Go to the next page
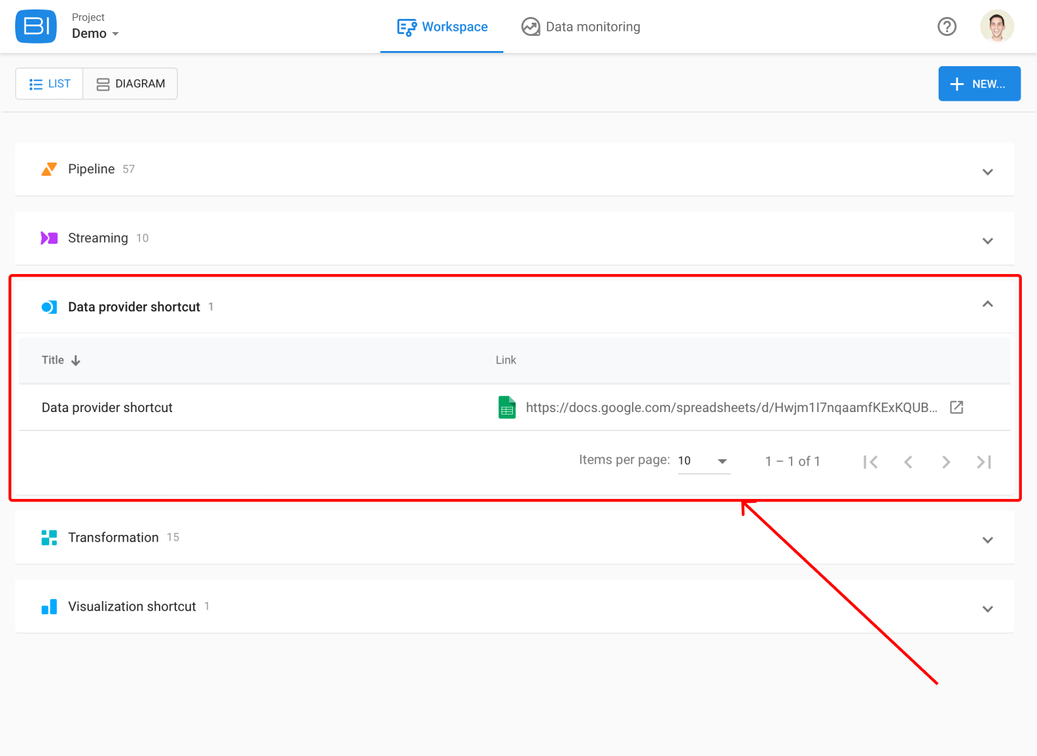This screenshot has height=756, width=1037. coord(946,462)
